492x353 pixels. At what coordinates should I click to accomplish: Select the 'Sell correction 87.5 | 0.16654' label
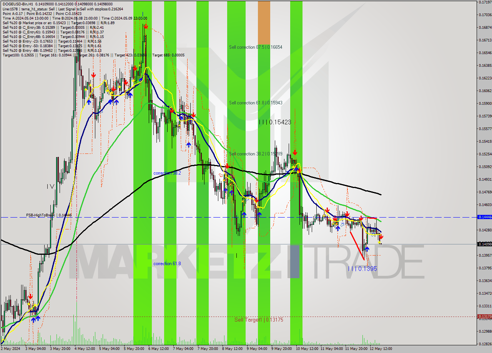256,47
